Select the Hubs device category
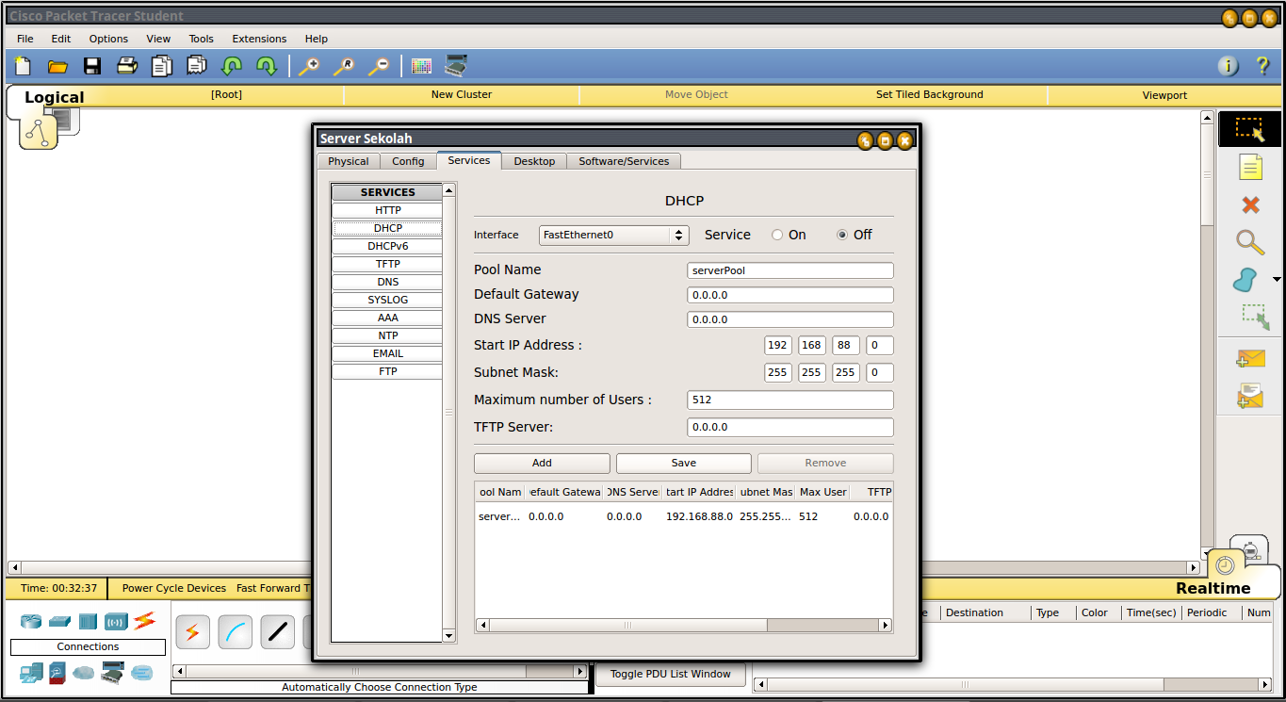Viewport: 1286px width, 702px height. [x=88, y=621]
